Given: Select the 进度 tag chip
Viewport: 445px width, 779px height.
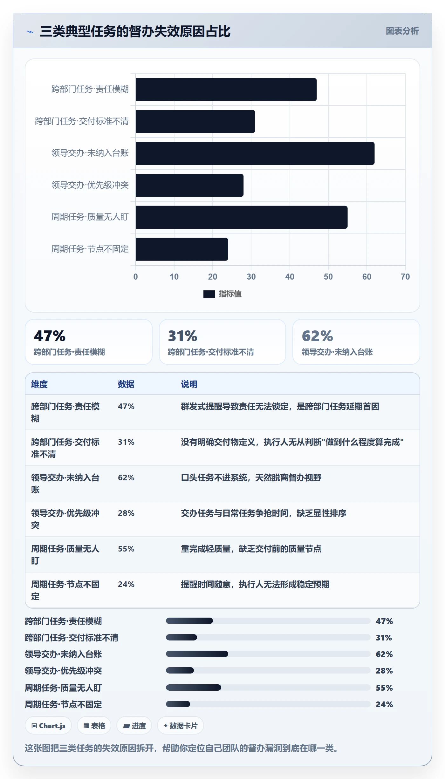Looking at the screenshot, I should (x=134, y=726).
